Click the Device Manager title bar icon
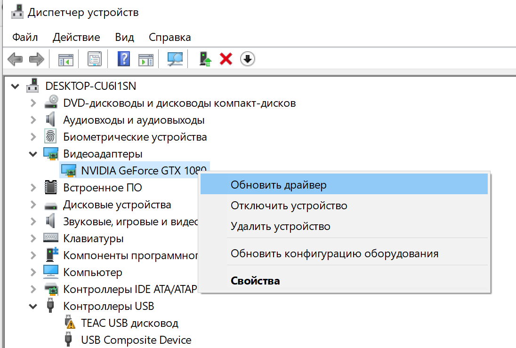516x348 pixels. pos(17,11)
